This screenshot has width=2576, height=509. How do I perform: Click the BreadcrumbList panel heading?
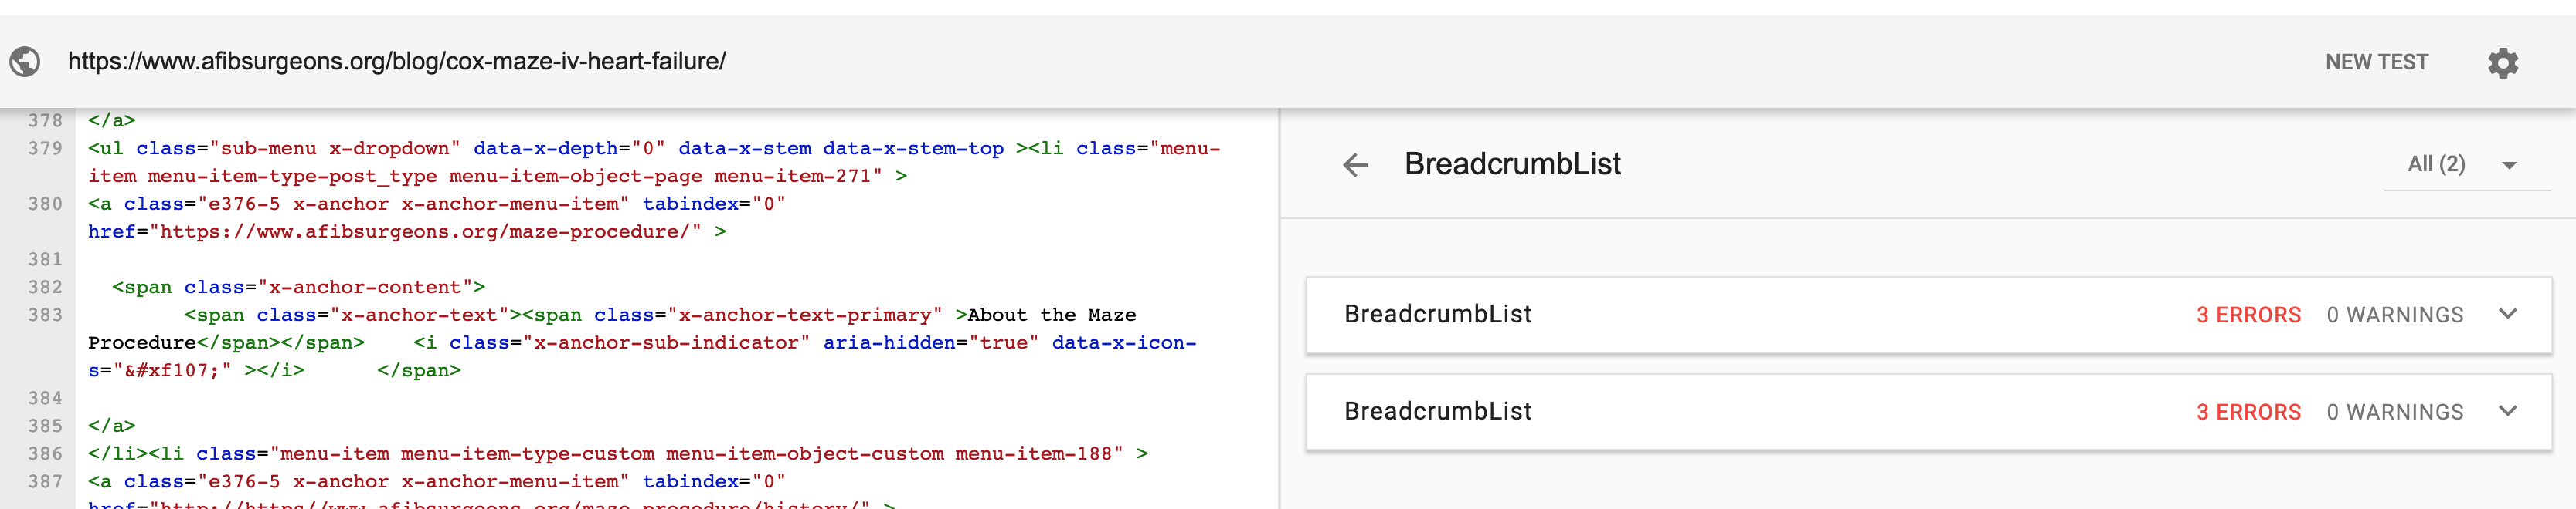coord(1512,165)
